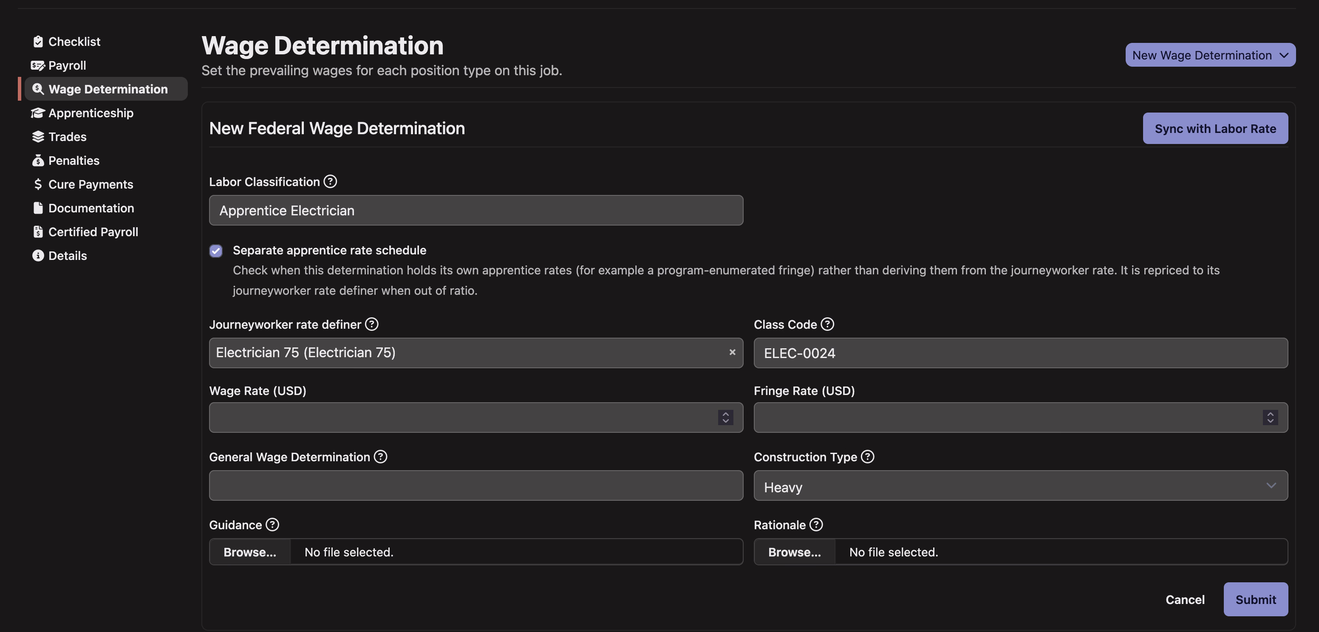This screenshot has height=632, width=1319.
Task: Open the Construction Type Heavy dropdown
Action: (x=1021, y=486)
